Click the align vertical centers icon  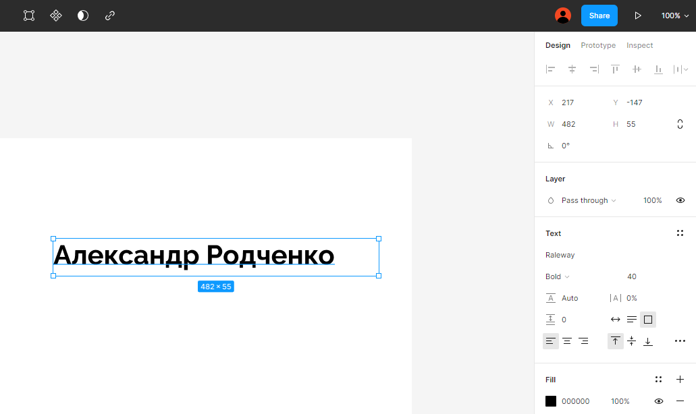[637, 69]
